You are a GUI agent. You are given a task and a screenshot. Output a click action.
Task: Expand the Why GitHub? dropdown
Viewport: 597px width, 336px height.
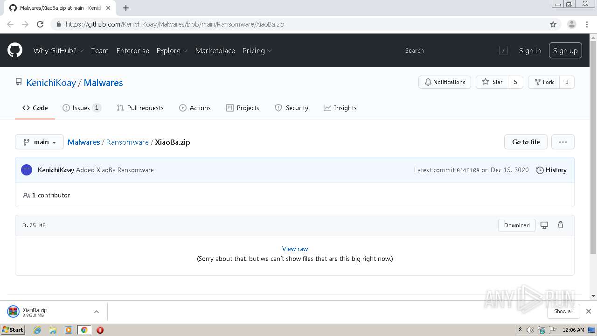pyautogui.click(x=58, y=50)
